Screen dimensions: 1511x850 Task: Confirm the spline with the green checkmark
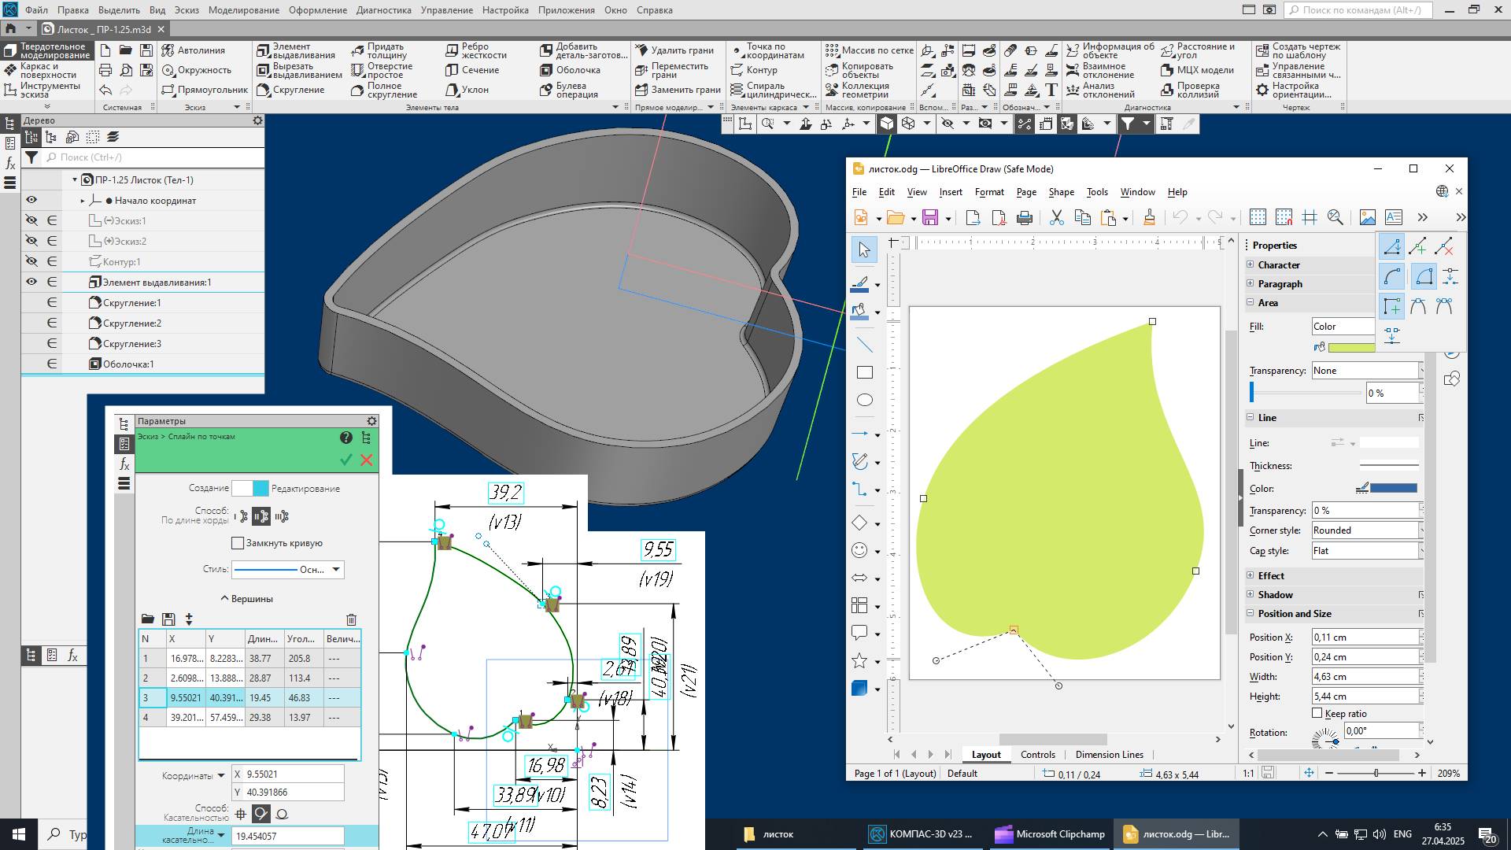(x=345, y=460)
